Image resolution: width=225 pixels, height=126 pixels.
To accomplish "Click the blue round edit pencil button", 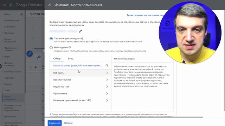I will pos(30,54).
